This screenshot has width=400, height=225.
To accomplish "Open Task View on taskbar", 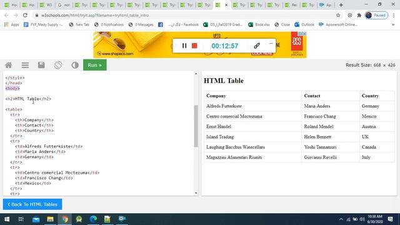I will (21, 219).
